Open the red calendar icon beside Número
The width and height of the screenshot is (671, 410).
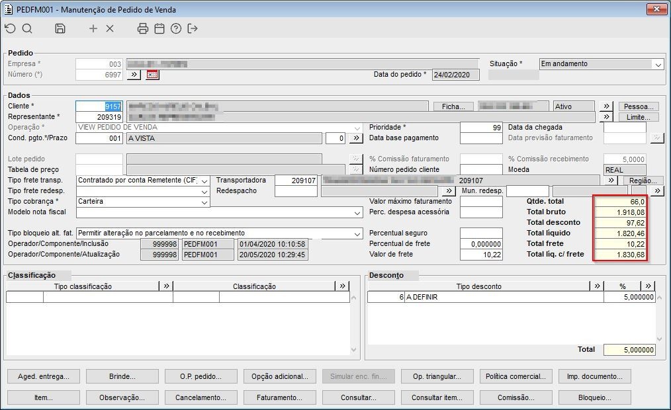152,75
